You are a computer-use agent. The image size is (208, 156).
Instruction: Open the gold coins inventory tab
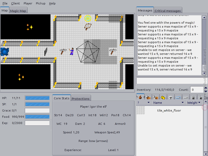pos(163,98)
